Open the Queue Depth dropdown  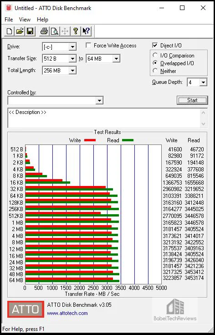(x=203, y=82)
